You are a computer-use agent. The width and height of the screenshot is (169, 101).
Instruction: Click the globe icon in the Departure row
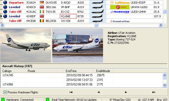pos(5,2)
